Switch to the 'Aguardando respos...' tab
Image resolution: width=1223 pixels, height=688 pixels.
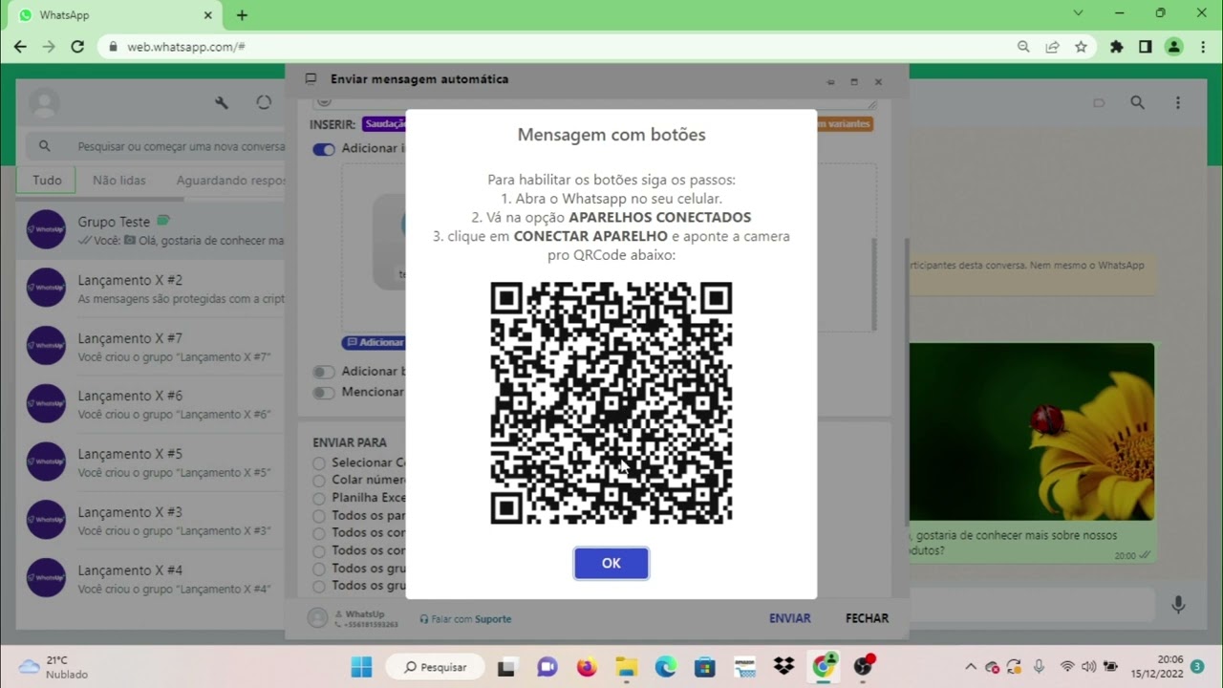point(230,180)
